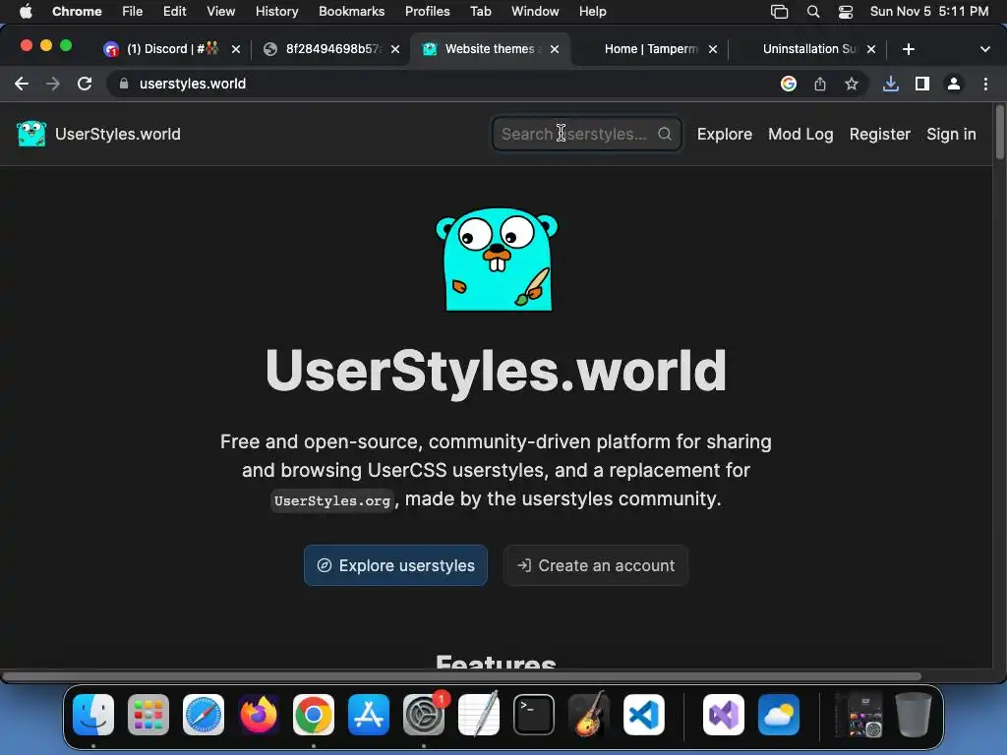
Task: Click the address bar URL userstyles.world
Action: [x=193, y=84]
